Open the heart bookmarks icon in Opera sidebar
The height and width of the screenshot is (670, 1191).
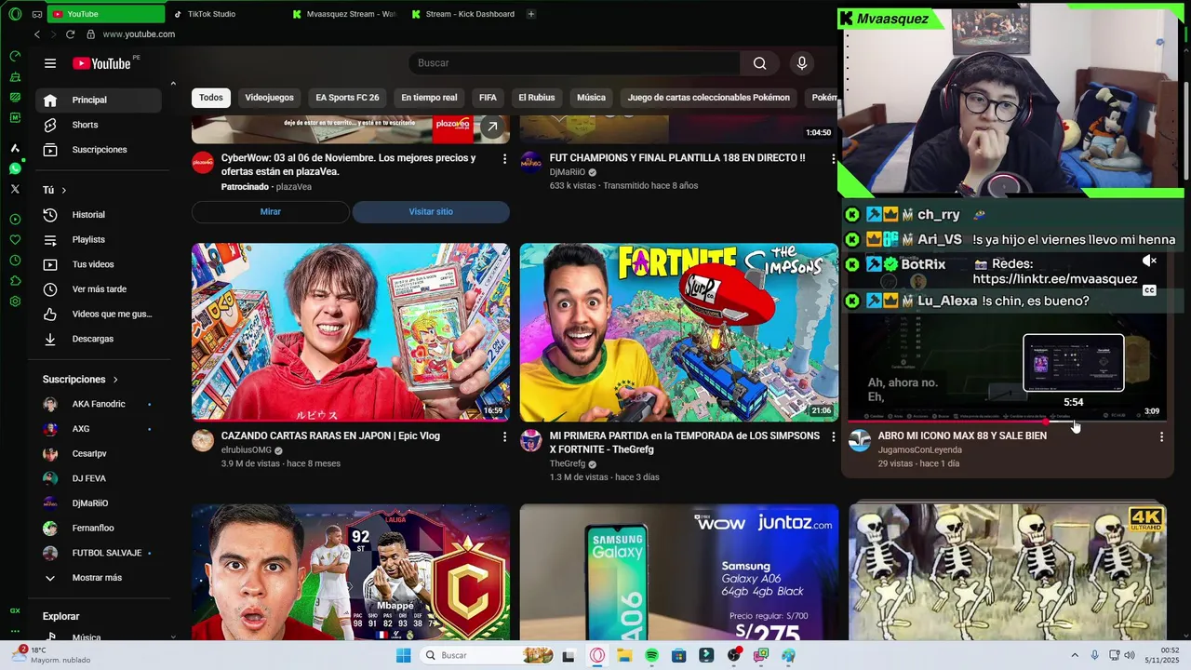[x=15, y=240]
